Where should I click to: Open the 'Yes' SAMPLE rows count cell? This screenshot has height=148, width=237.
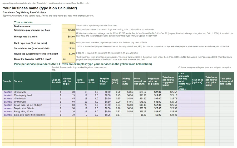[68, 59]
